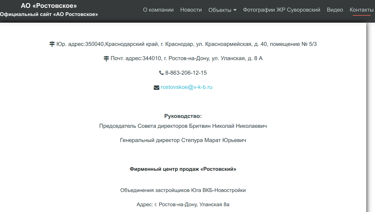Select the Контакты nav tab
The width and height of the screenshot is (375, 212).
(362, 10)
